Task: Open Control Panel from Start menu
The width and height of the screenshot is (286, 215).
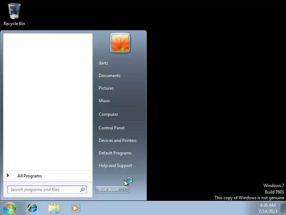Action: tap(112, 128)
